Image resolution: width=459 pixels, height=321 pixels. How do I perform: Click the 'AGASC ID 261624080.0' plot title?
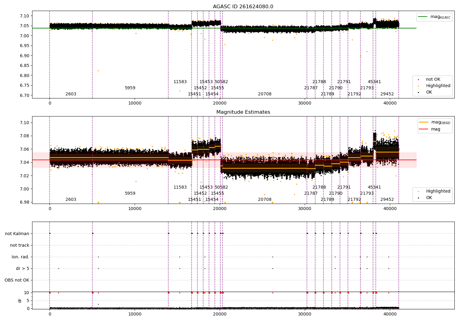pos(243,7)
